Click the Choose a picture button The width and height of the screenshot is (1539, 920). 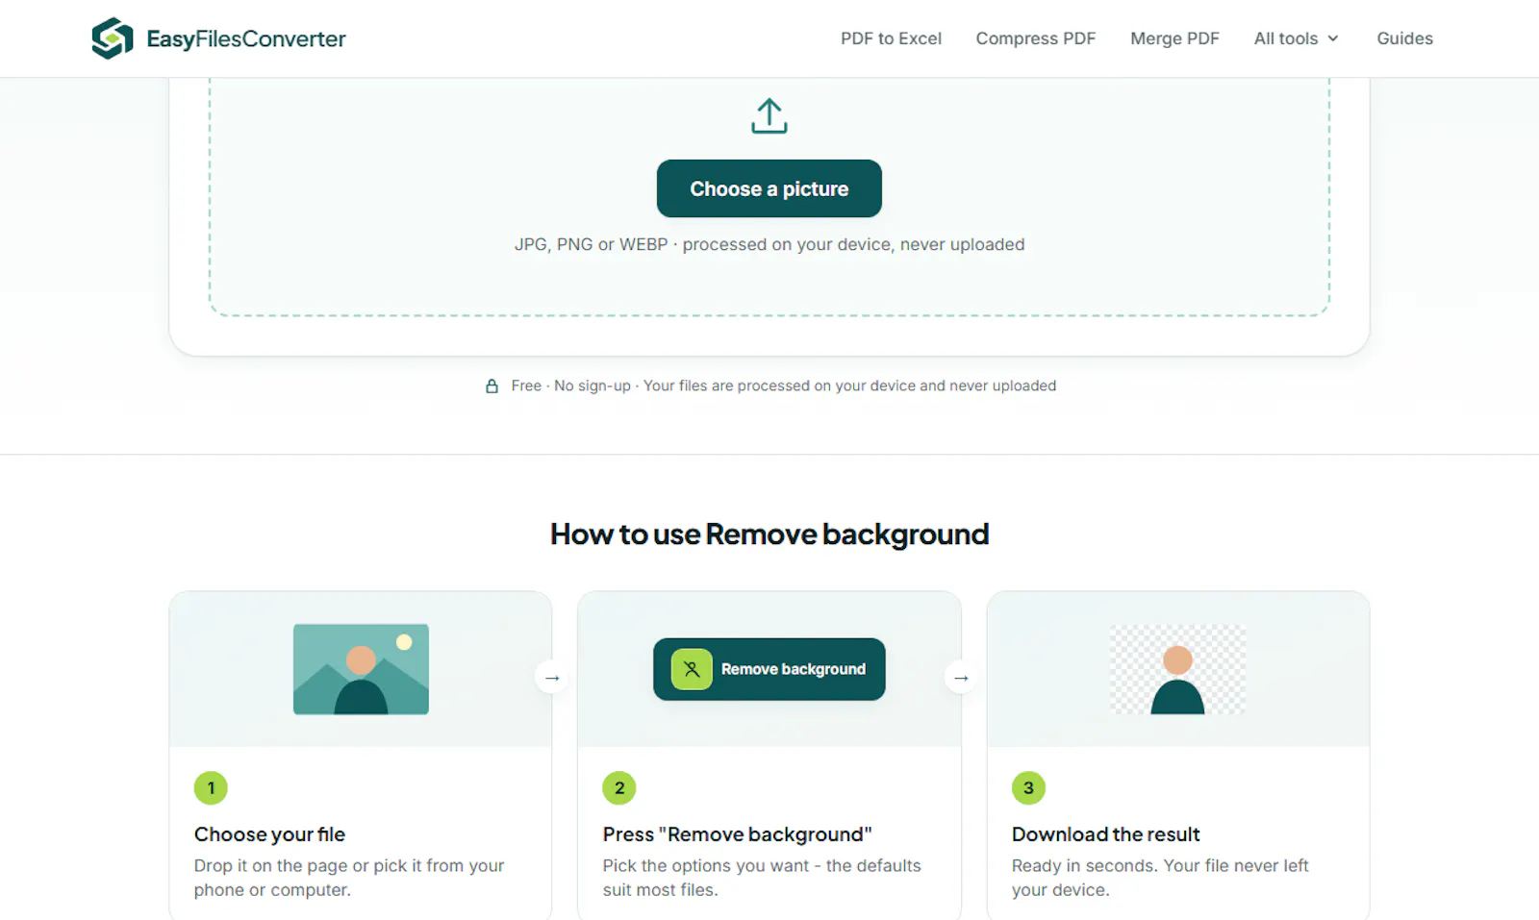[x=769, y=188]
